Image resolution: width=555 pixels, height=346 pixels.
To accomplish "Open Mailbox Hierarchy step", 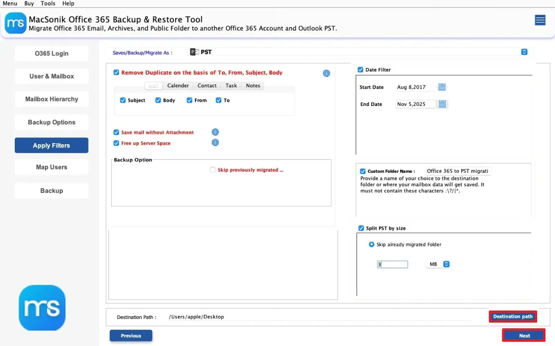I will [51, 99].
